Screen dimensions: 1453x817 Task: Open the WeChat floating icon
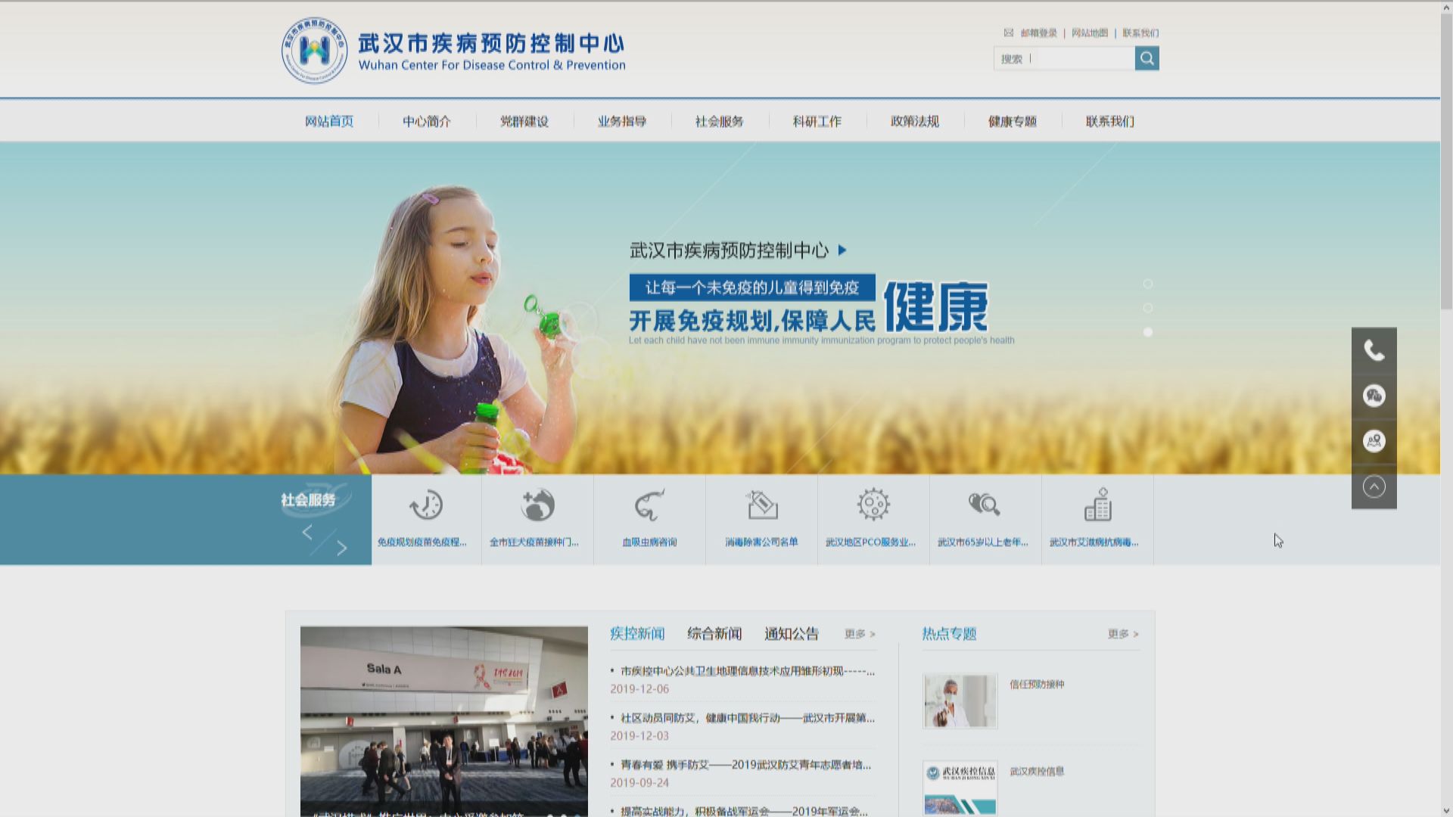coord(1374,396)
